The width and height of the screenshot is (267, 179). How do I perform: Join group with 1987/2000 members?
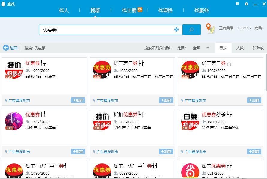point(254,100)
